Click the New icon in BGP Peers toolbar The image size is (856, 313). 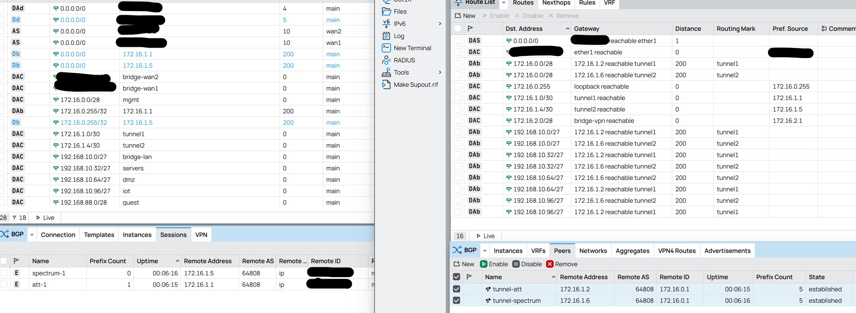457,264
